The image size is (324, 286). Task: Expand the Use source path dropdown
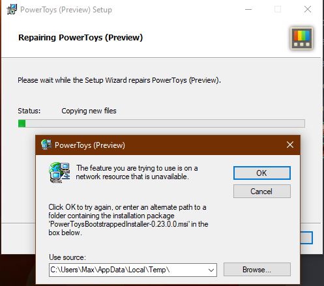(x=211, y=270)
